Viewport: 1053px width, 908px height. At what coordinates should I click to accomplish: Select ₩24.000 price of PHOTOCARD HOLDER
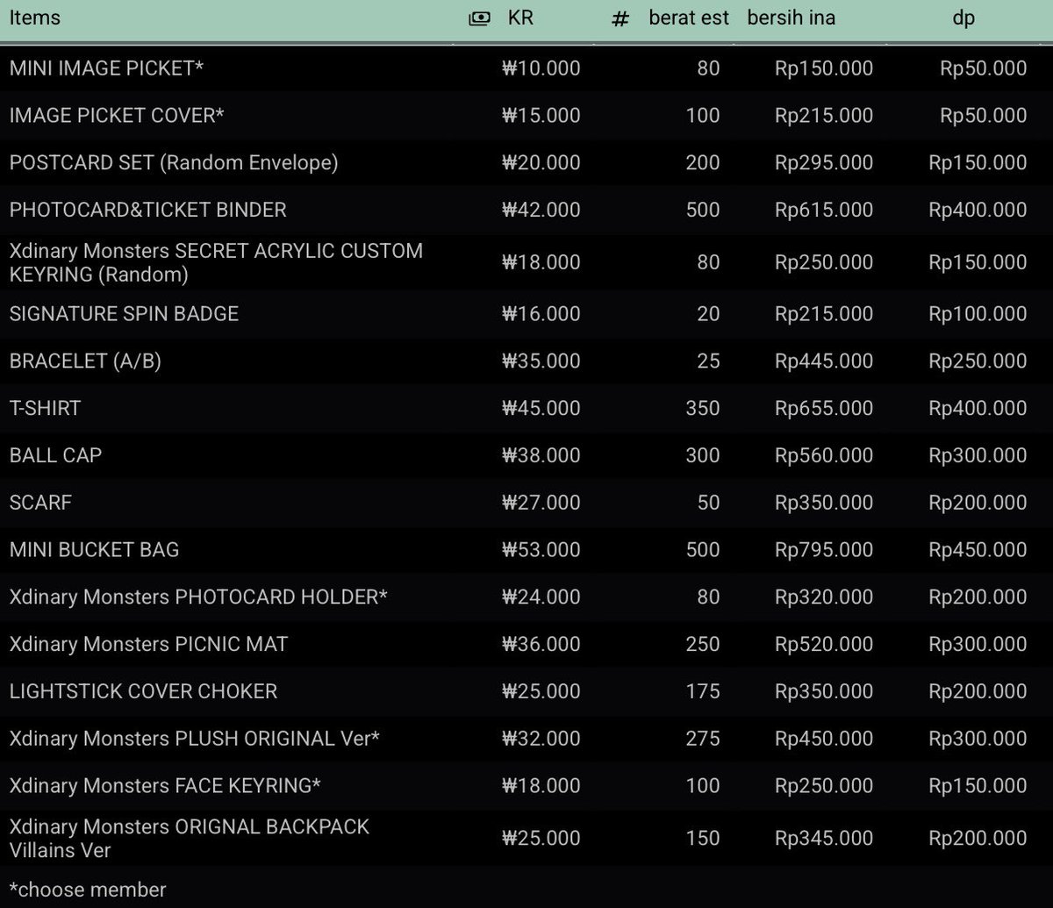(x=541, y=598)
